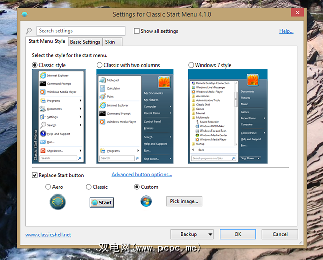323x260 pixels.
Task: Click the Classic with two columns preview
Action: coord(135,116)
